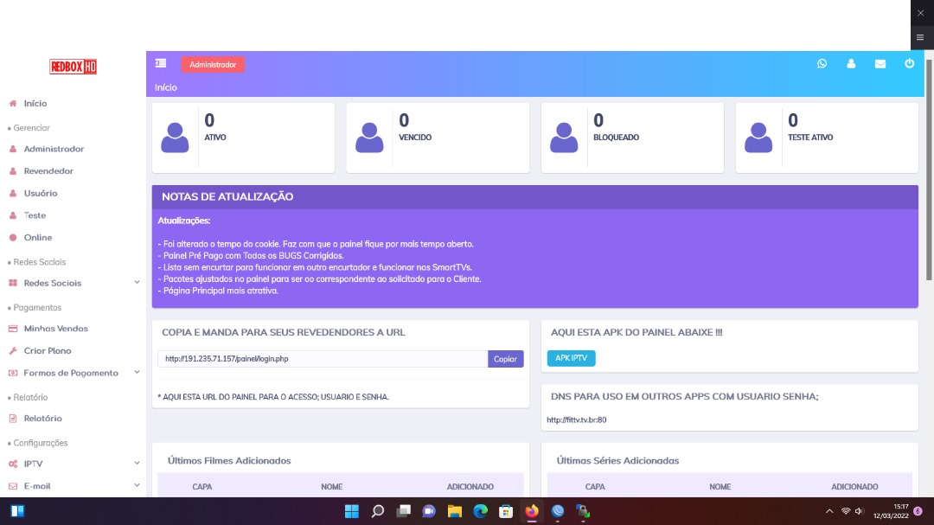Open Firefox from the taskbar
934x525 pixels.
click(x=531, y=511)
